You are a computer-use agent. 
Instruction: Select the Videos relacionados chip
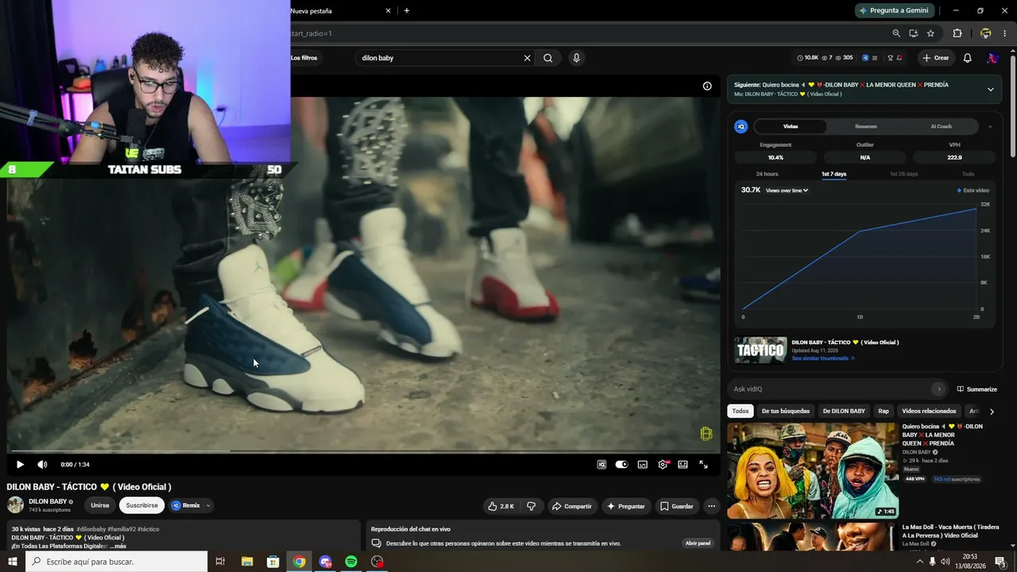tap(929, 412)
